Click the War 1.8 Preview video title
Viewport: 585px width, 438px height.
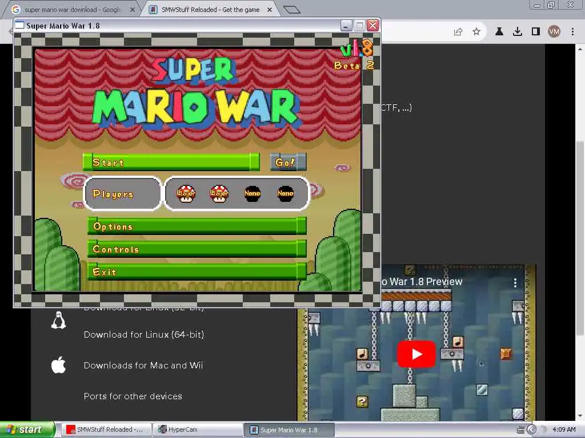[422, 282]
